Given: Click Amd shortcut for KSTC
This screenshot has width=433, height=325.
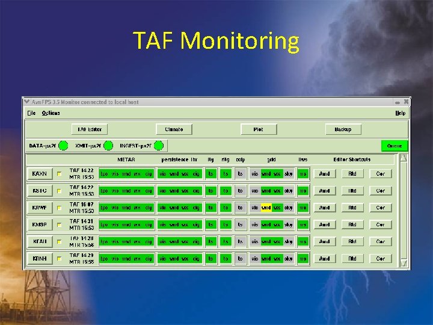Looking at the screenshot, I should click(x=325, y=191).
